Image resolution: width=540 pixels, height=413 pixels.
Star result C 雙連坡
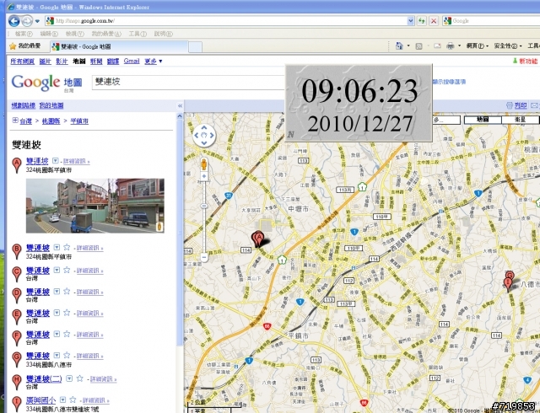click(x=67, y=270)
